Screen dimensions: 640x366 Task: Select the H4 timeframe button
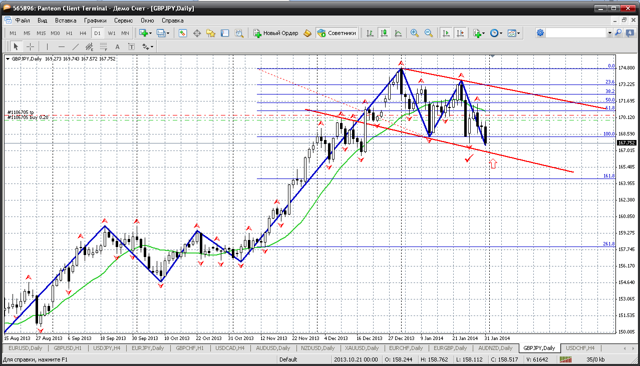(x=83, y=33)
